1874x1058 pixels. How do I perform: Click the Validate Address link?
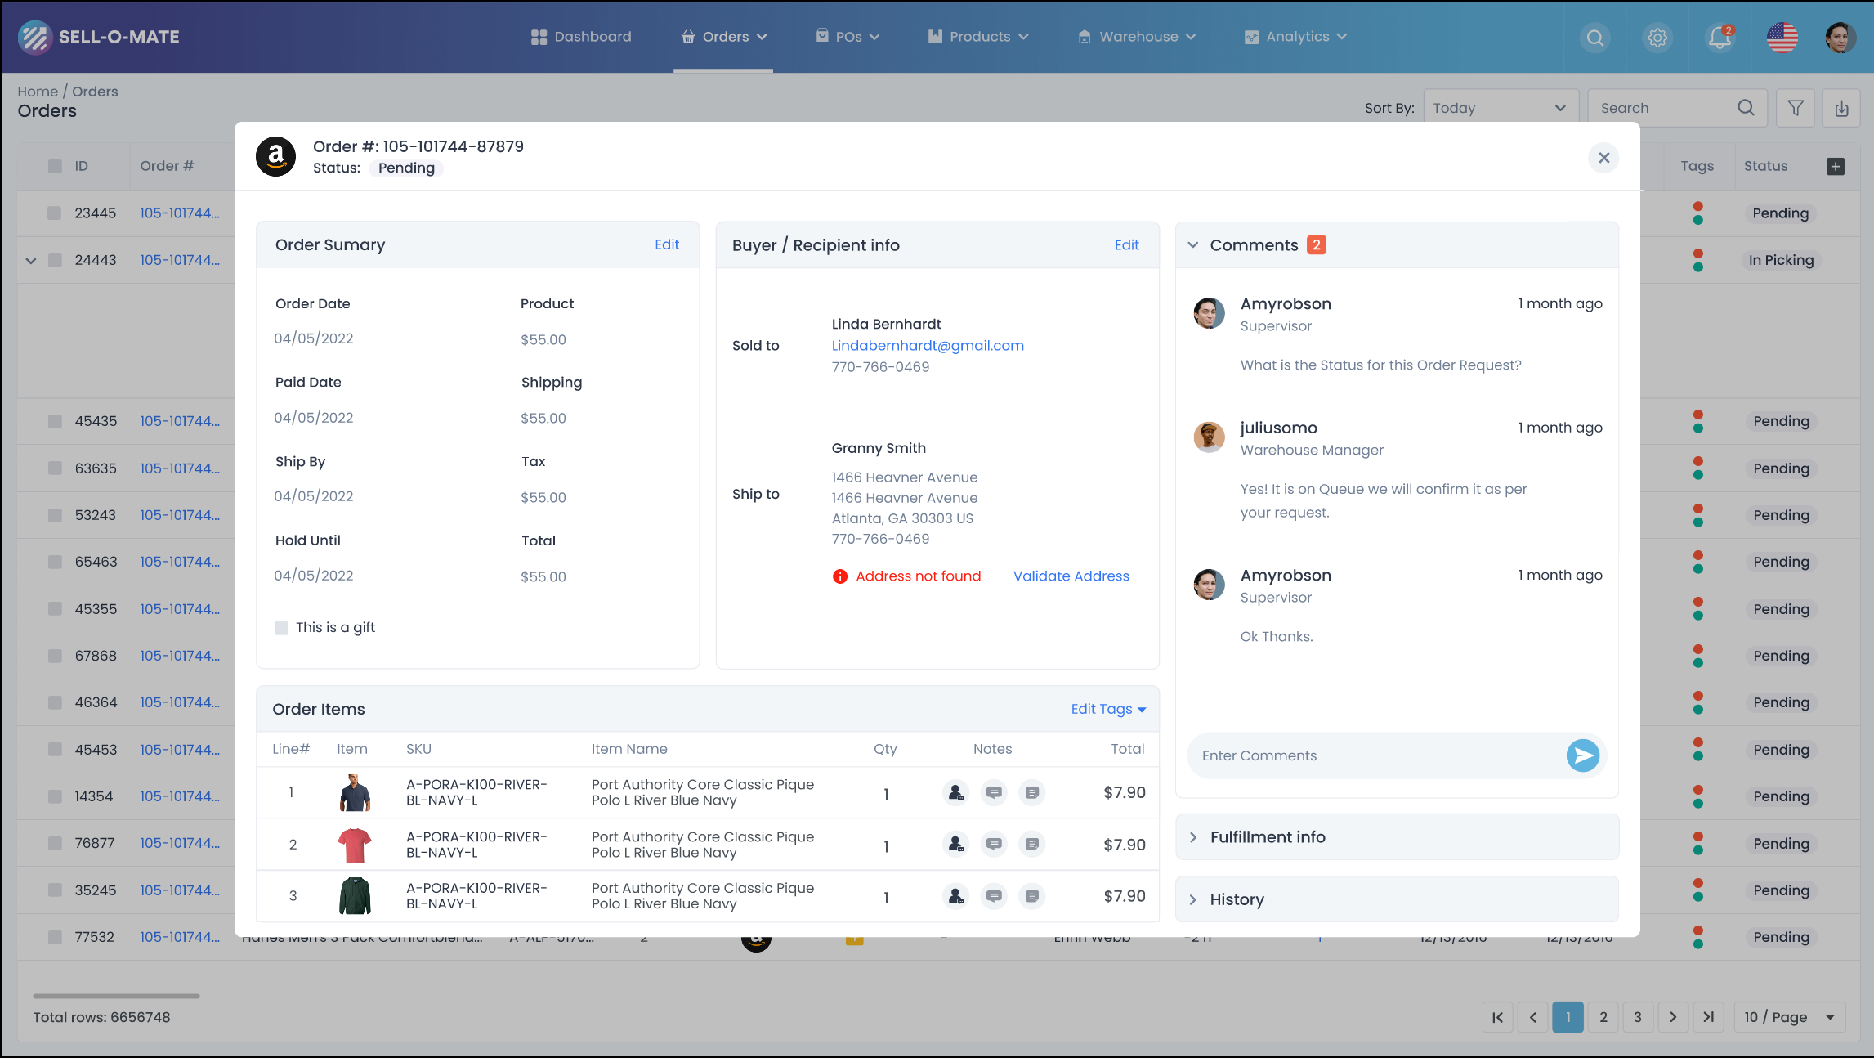pos(1071,576)
